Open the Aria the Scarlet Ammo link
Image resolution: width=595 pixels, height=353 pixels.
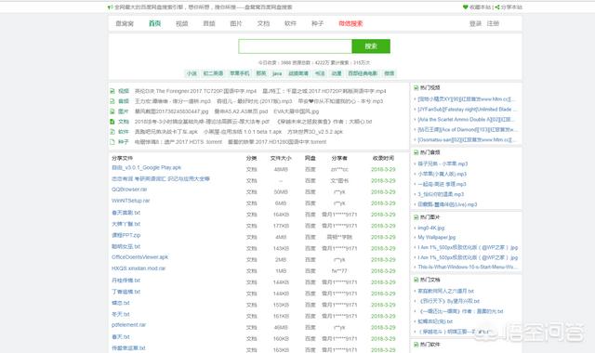(x=466, y=120)
